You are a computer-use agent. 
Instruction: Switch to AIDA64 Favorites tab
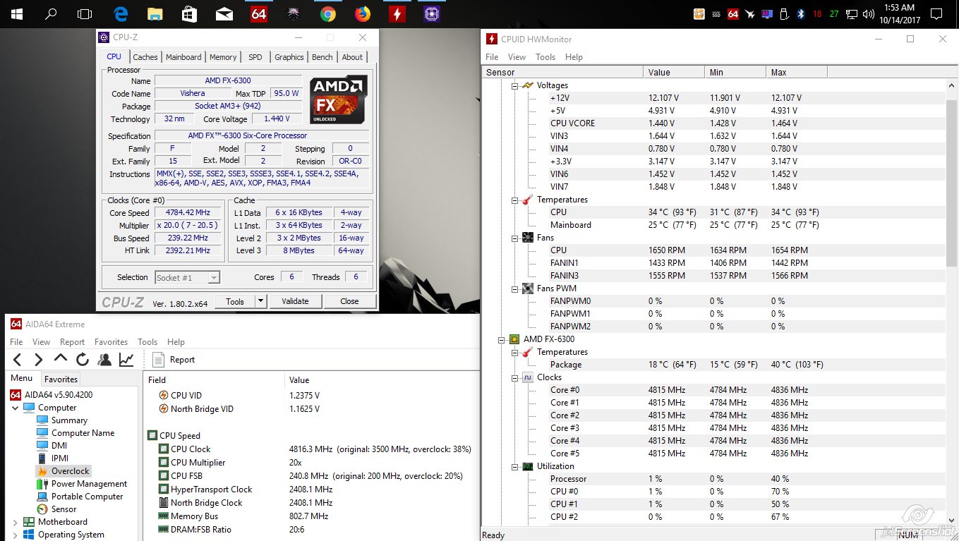click(x=61, y=379)
